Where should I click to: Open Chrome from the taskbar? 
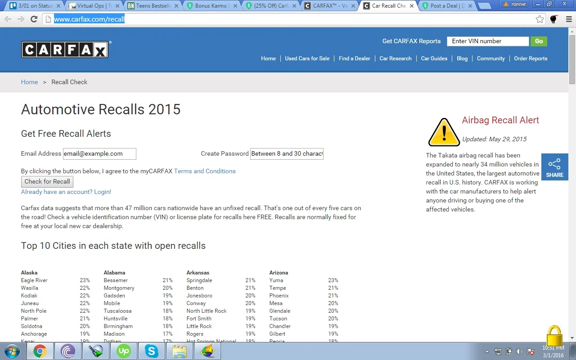[x=40, y=351]
